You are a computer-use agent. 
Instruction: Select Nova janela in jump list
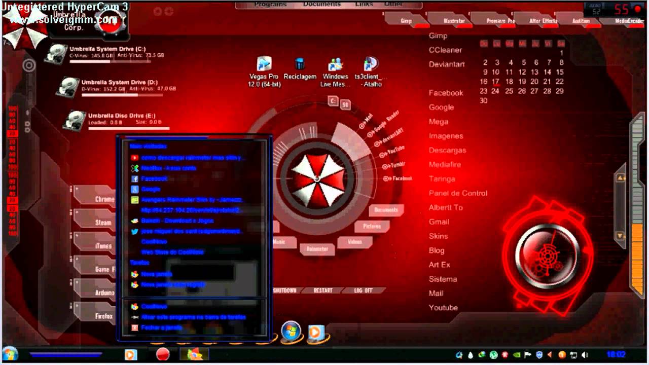point(157,274)
